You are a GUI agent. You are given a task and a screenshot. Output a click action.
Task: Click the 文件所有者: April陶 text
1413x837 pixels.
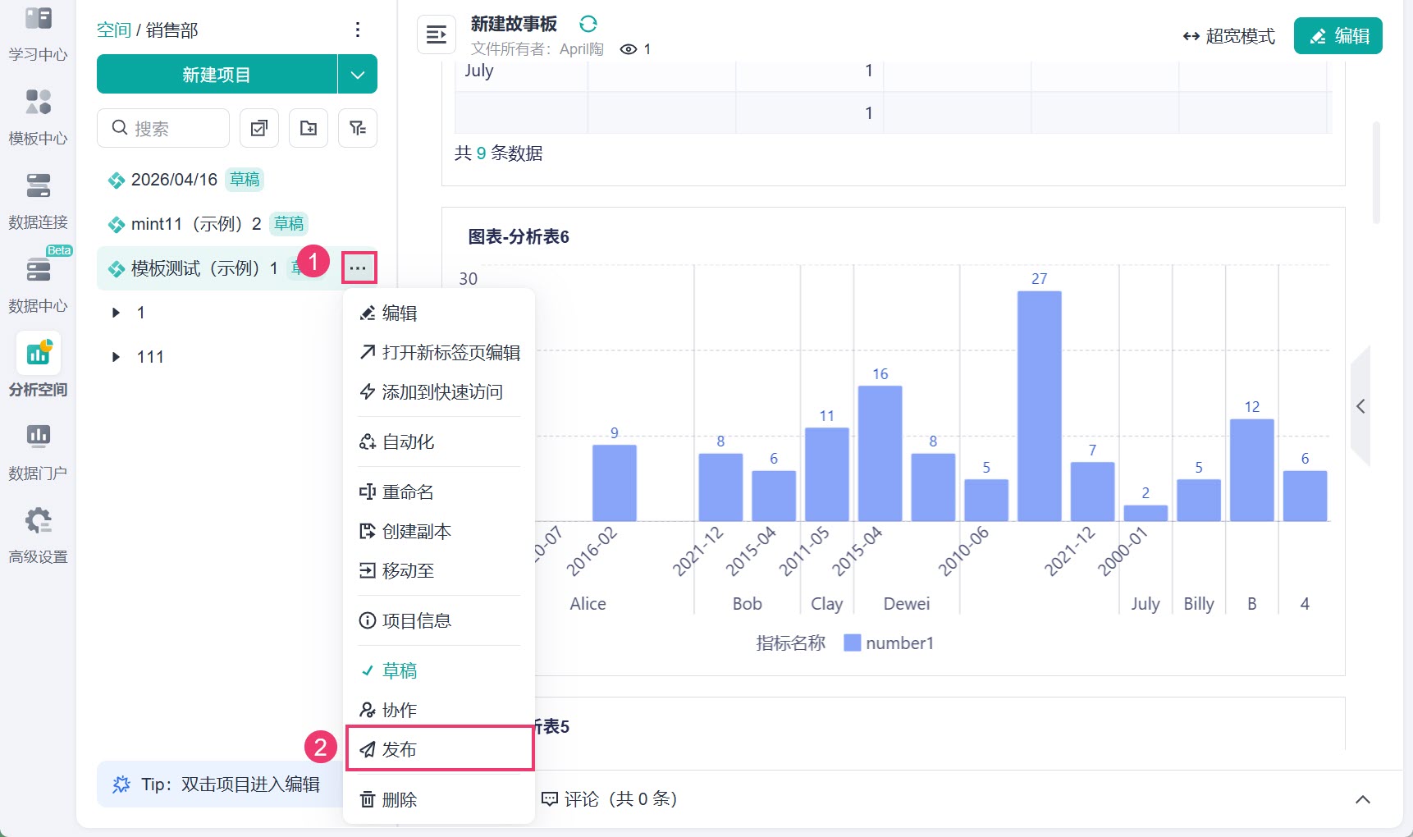pos(537,49)
